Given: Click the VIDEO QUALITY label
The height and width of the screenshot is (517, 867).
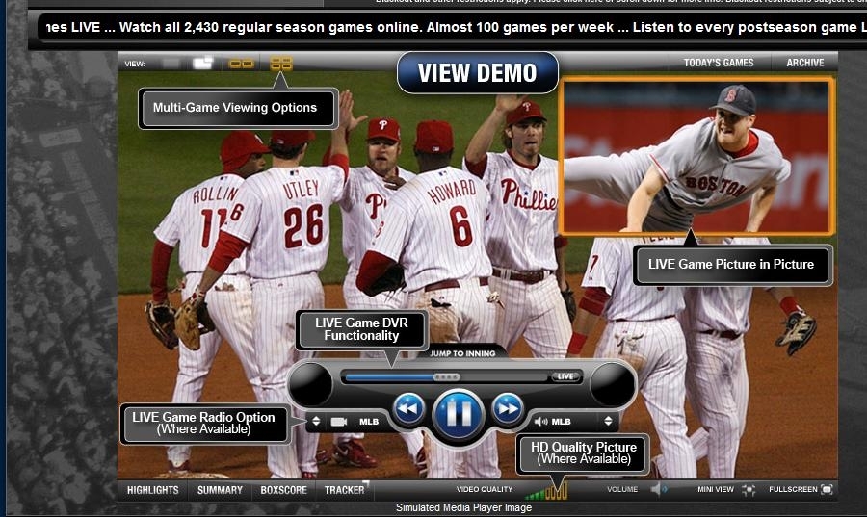Looking at the screenshot, I should pyautogui.click(x=485, y=489).
